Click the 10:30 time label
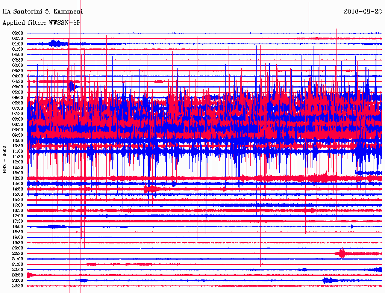 click(18, 146)
